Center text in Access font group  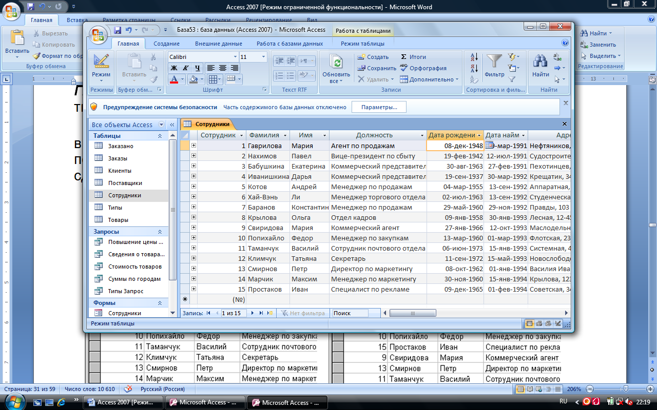[x=223, y=68]
